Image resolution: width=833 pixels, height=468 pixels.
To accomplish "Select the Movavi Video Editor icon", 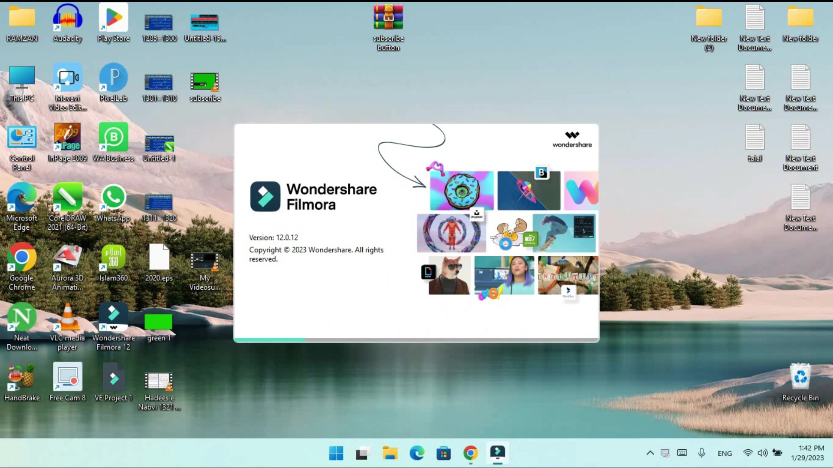I will [x=67, y=87].
